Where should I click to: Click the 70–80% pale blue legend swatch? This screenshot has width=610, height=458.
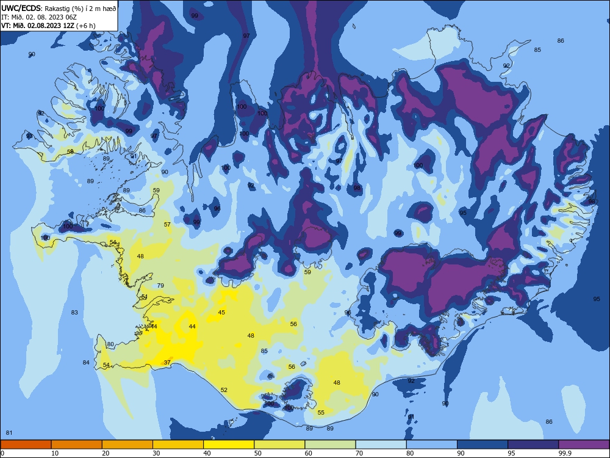click(x=381, y=445)
